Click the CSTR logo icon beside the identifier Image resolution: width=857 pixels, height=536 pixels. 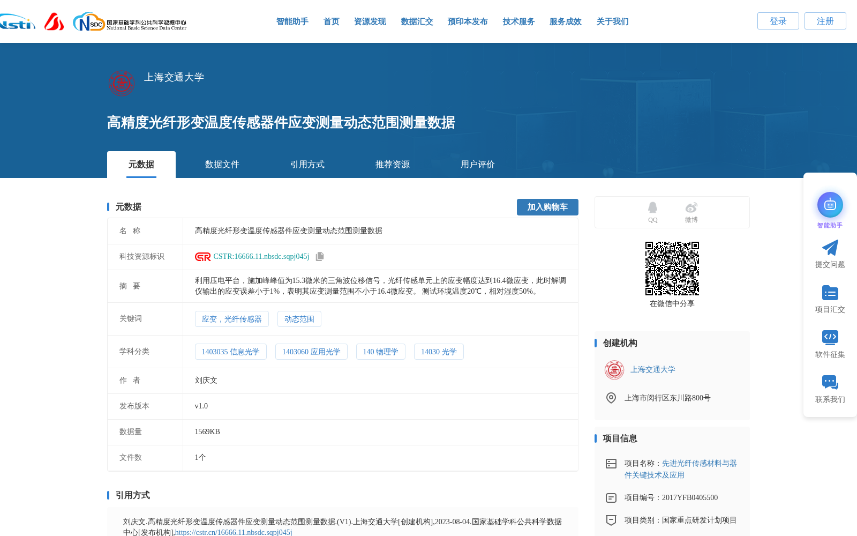point(202,257)
